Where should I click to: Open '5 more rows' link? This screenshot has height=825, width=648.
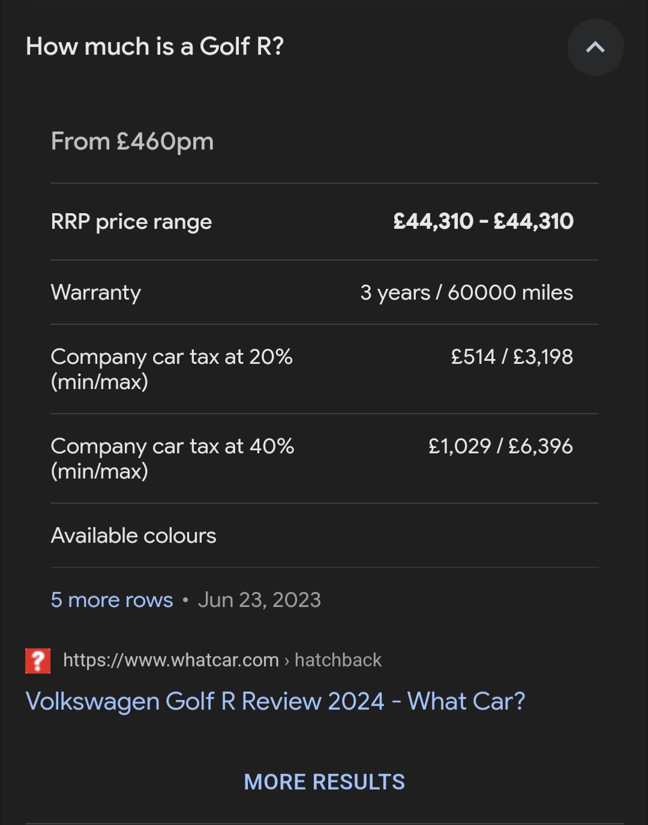click(x=112, y=600)
